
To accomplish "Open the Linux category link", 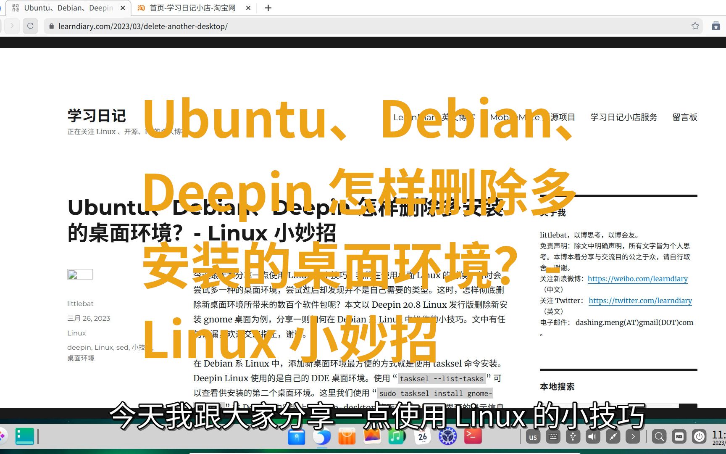I will (76, 333).
